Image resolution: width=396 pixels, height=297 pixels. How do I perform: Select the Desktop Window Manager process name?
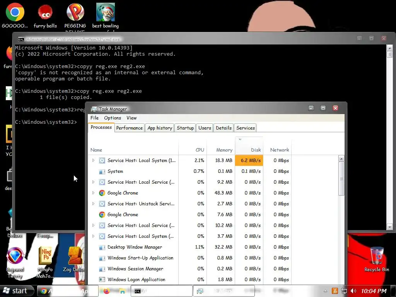click(135, 247)
